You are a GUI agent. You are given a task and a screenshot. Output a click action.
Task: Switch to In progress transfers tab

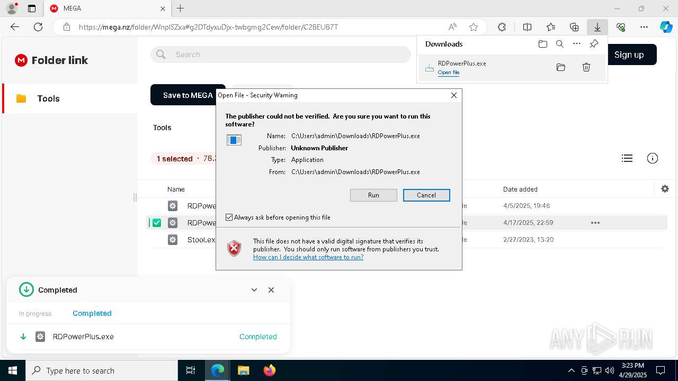35,314
